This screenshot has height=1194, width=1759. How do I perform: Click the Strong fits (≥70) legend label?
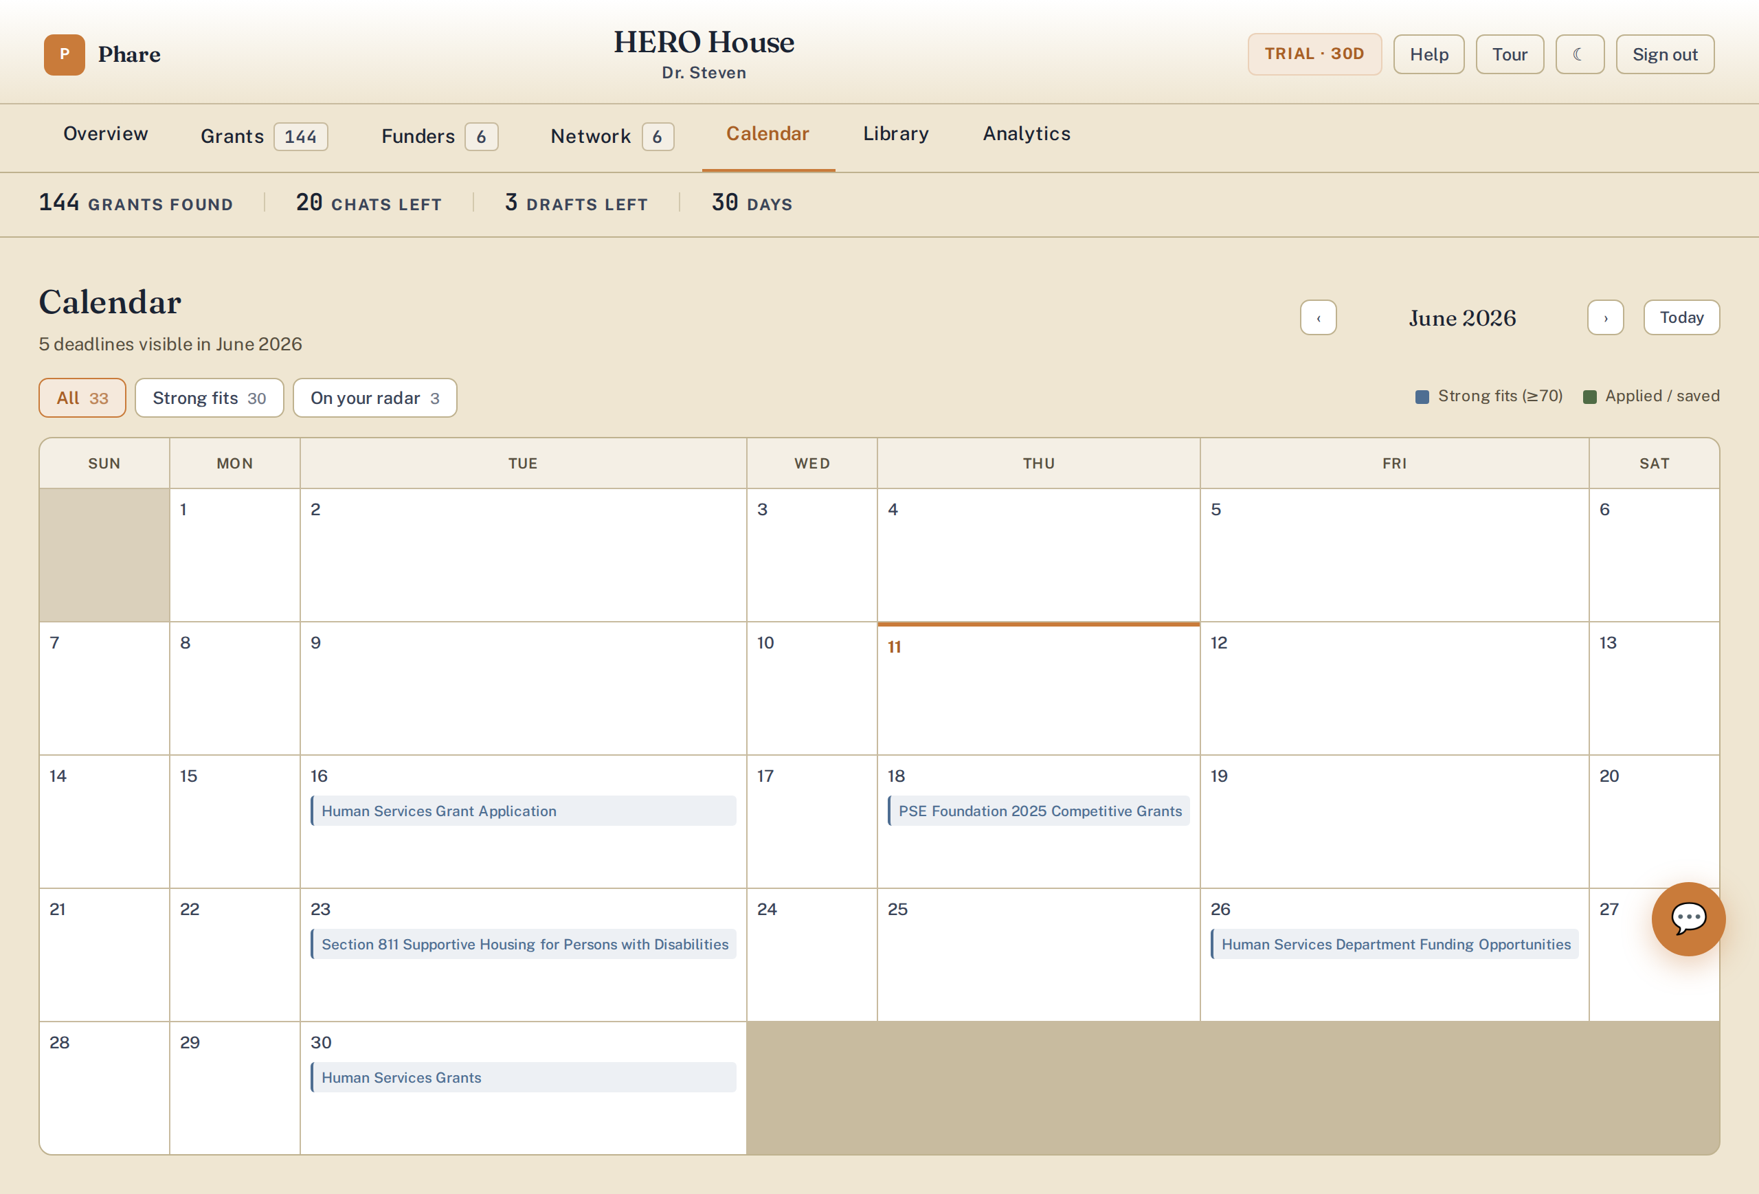[x=1500, y=396]
